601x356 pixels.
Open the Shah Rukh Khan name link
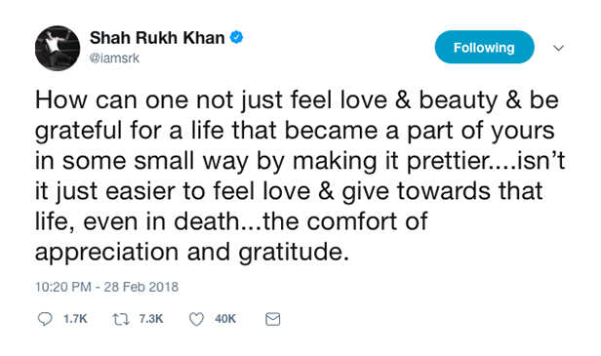pyautogui.click(x=157, y=38)
